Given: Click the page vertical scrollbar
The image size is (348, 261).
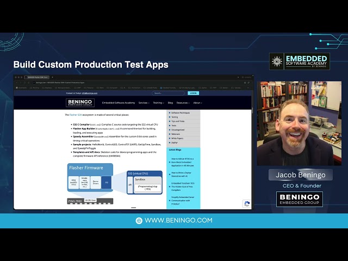Looking at the screenshot, I should click(252, 111).
